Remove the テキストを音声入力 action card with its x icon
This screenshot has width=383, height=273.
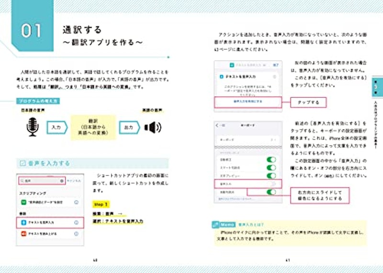click(274, 76)
